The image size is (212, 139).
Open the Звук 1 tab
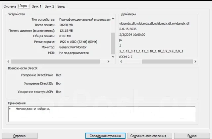click(x=36, y=6)
